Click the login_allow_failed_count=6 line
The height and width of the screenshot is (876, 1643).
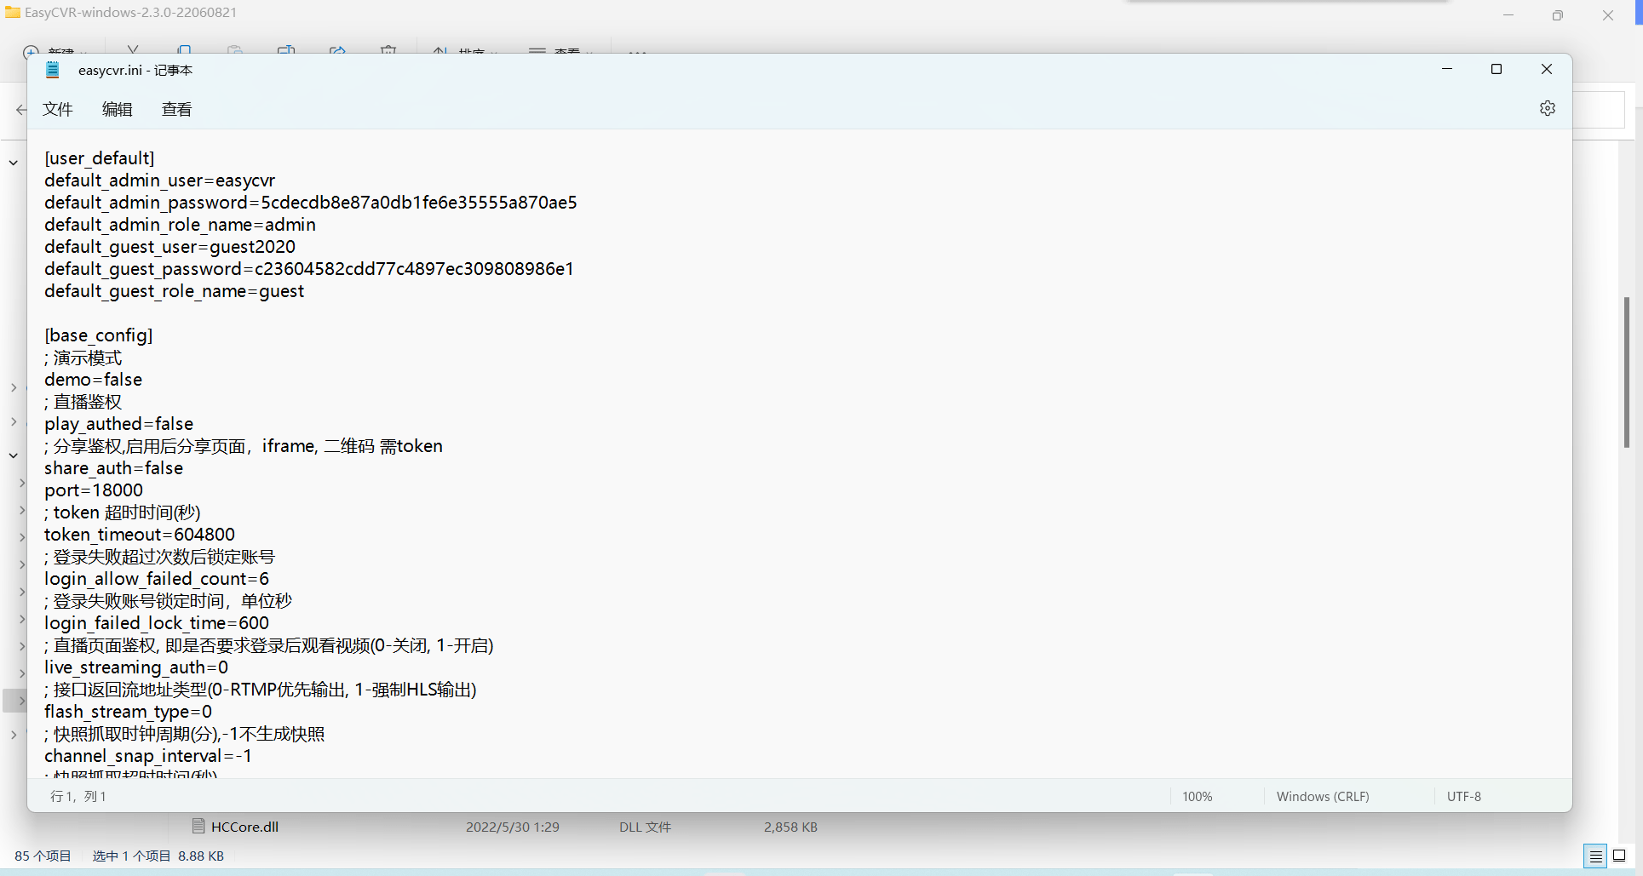click(157, 578)
